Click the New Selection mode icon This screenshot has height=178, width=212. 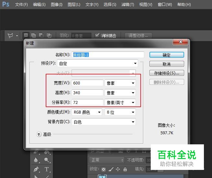(26, 35)
